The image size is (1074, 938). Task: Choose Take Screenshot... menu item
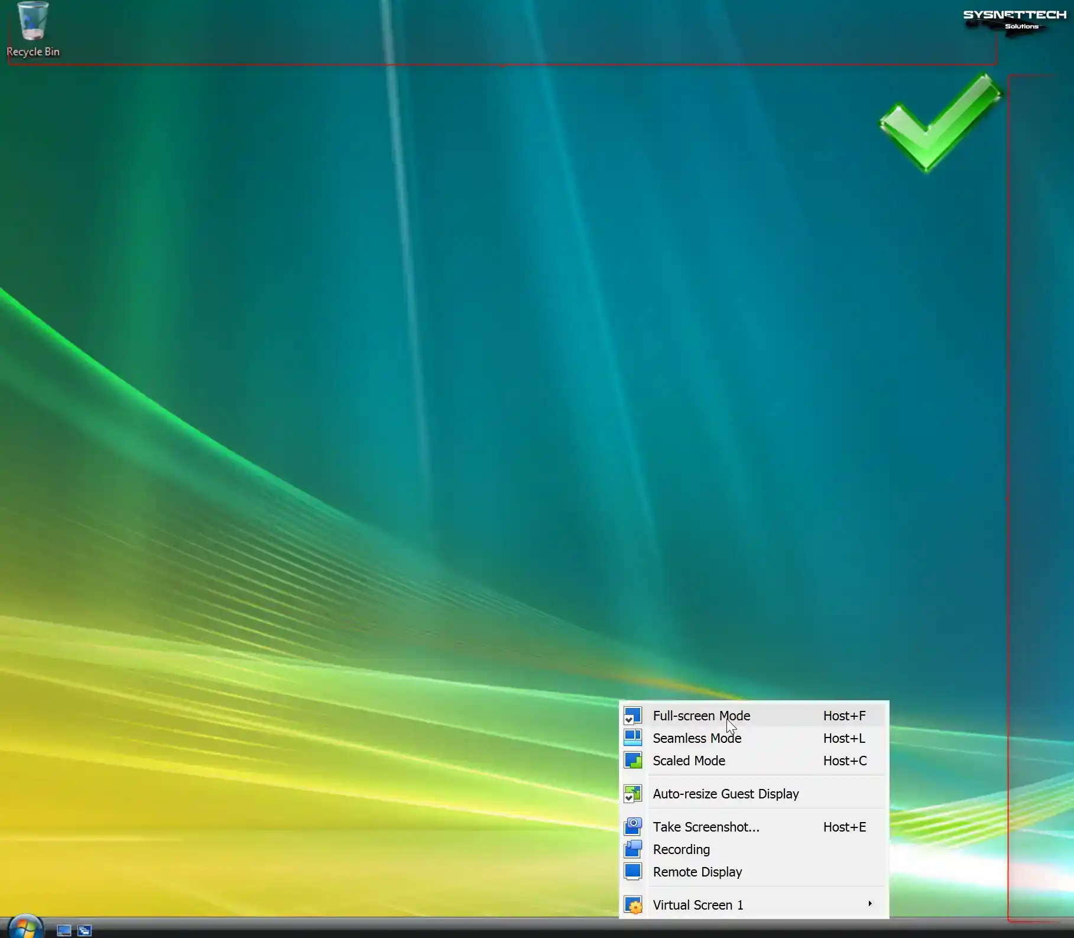click(x=754, y=827)
